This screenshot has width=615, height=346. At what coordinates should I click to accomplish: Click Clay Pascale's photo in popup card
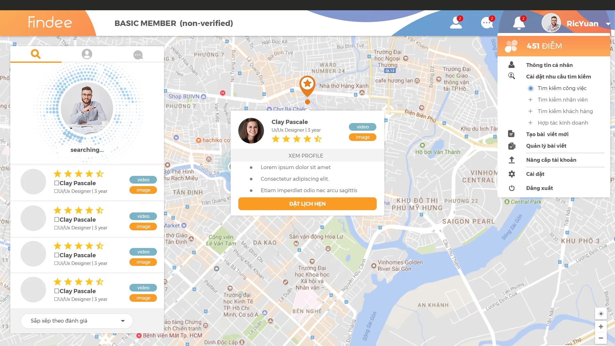click(x=251, y=131)
